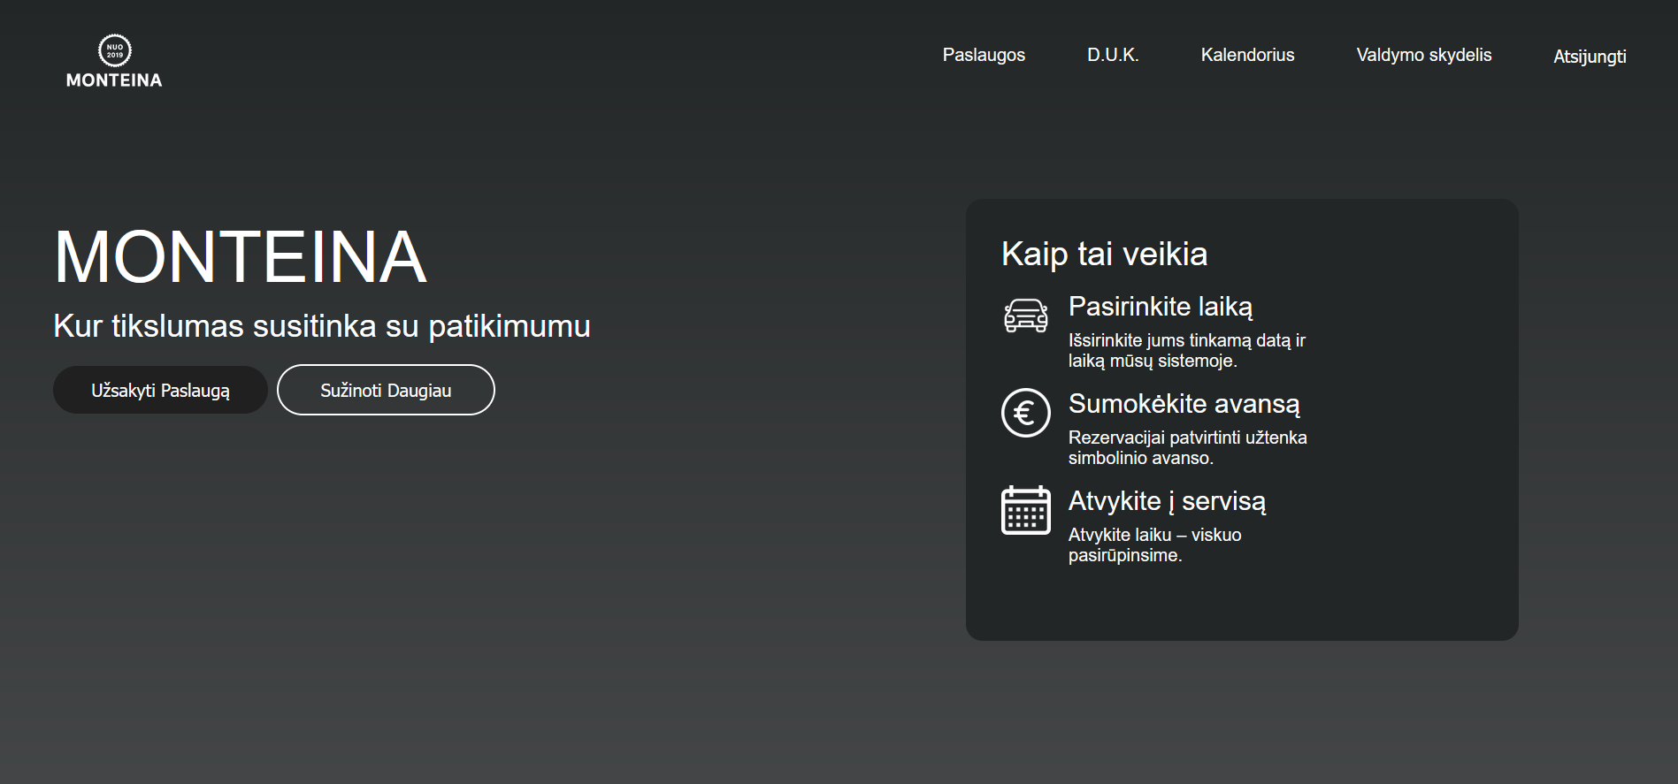
Task: Click the MONTEINA logo text in header
Action: tap(114, 80)
